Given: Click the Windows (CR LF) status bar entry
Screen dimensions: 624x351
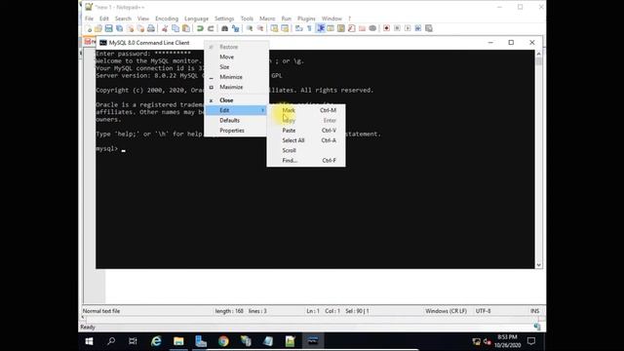Looking at the screenshot, I should point(446,311).
